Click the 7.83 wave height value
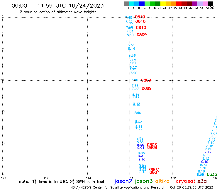The image size is (217, 190). pyautogui.click(x=135, y=86)
